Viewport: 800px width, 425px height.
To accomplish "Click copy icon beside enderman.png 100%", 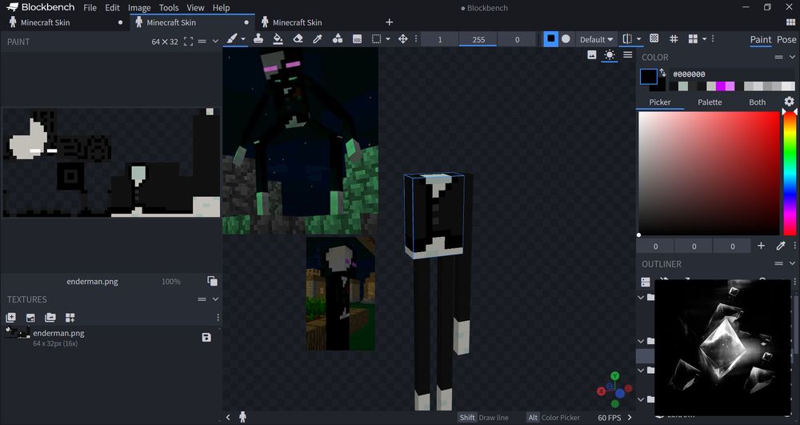I will (212, 281).
